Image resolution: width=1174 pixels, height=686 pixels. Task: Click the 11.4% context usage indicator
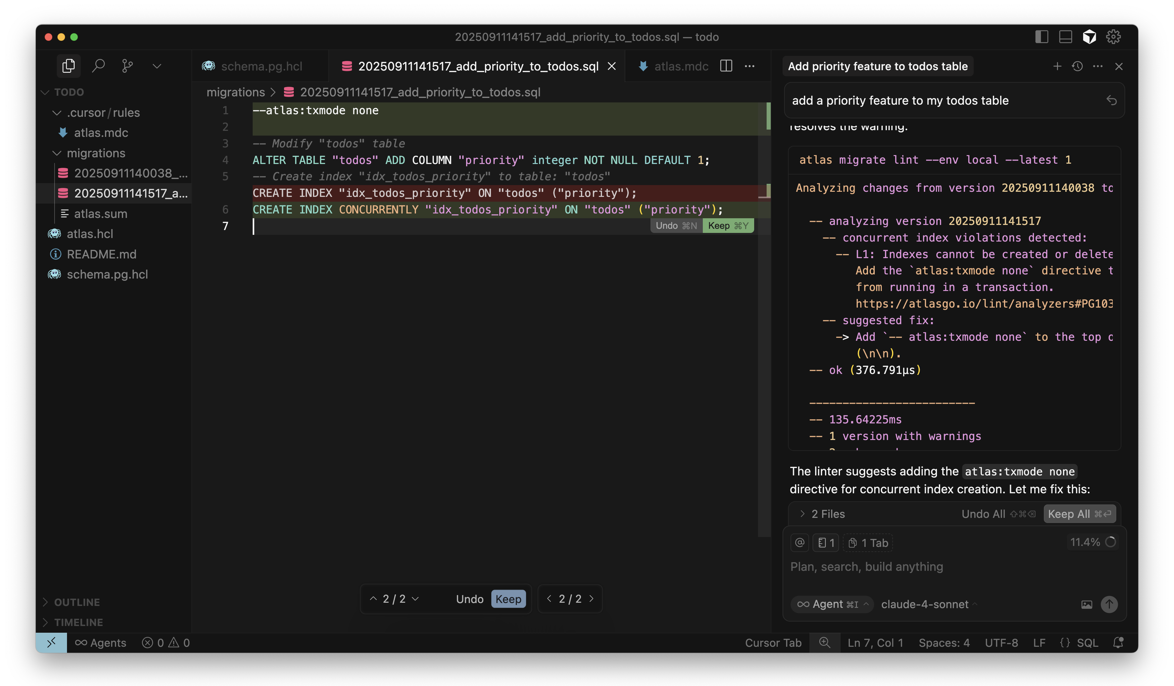pyautogui.click(x=1092, y=542)
